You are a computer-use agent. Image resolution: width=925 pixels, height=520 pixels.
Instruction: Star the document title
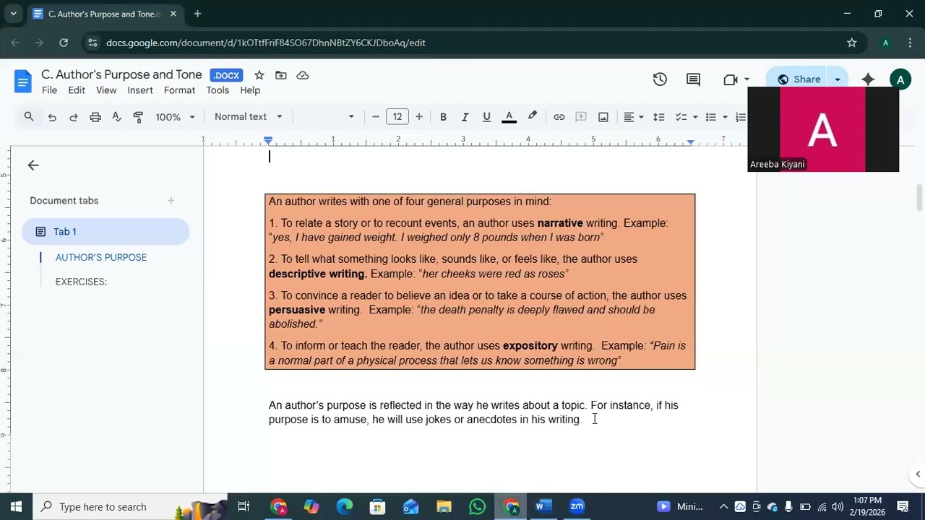(259, 75)
